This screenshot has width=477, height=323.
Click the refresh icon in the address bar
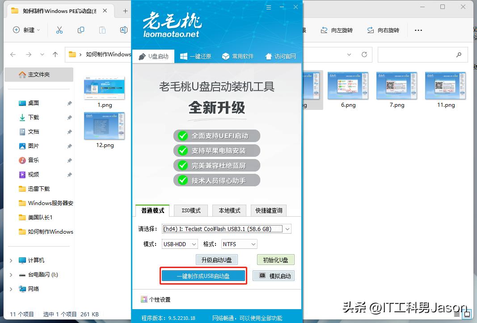pyautogui.click(x=365, y=55)
